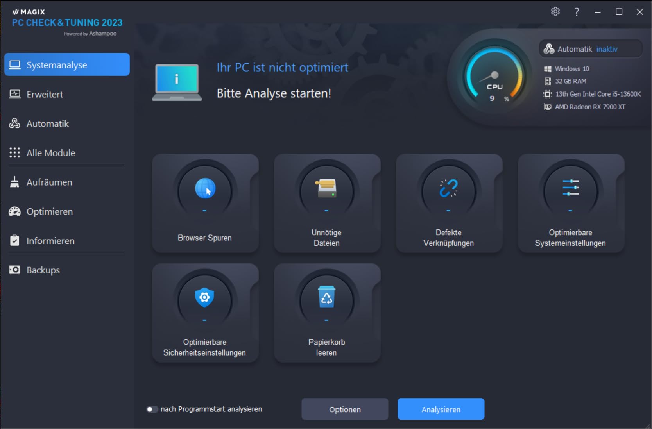Click the Defekte Verknüpfungen broken link icon
Viewport: 652px width, 429px height.
click(x=448, y=188)
